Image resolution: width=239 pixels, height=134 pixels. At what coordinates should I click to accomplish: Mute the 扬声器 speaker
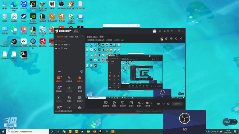148,104
